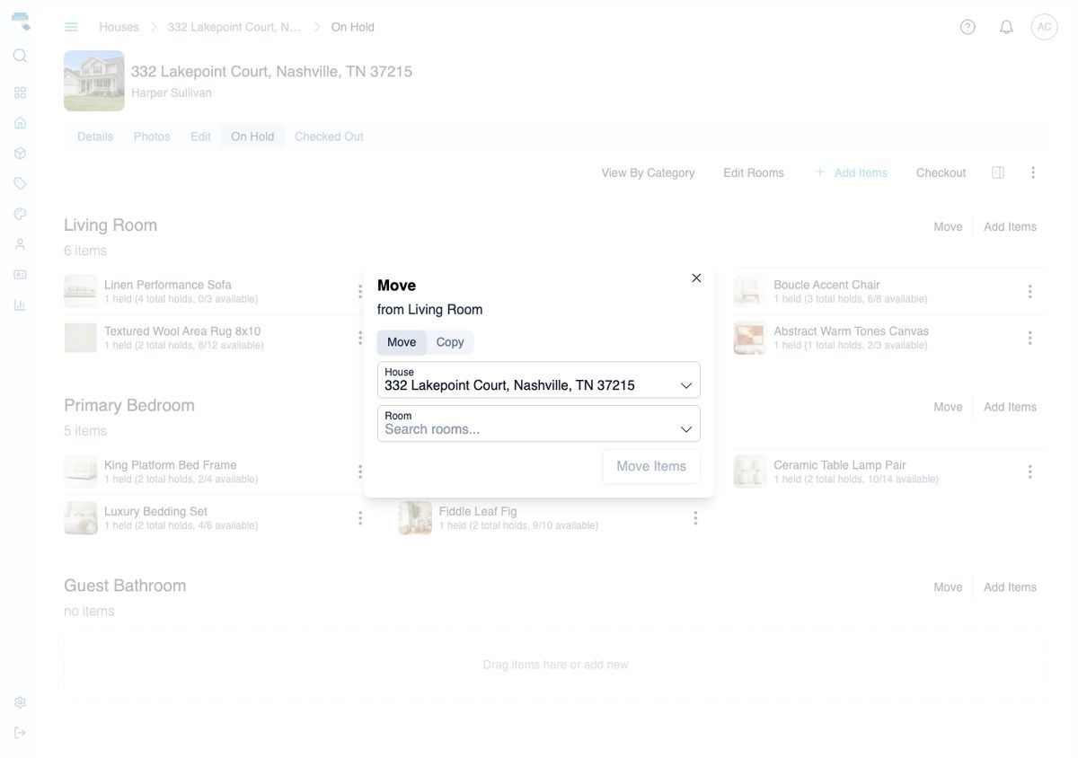Open options for King Platform Bed Frame
Image resolution: width=1078 pixels, height=758 pixels.
pyautogui.click(x=360, y=472)
